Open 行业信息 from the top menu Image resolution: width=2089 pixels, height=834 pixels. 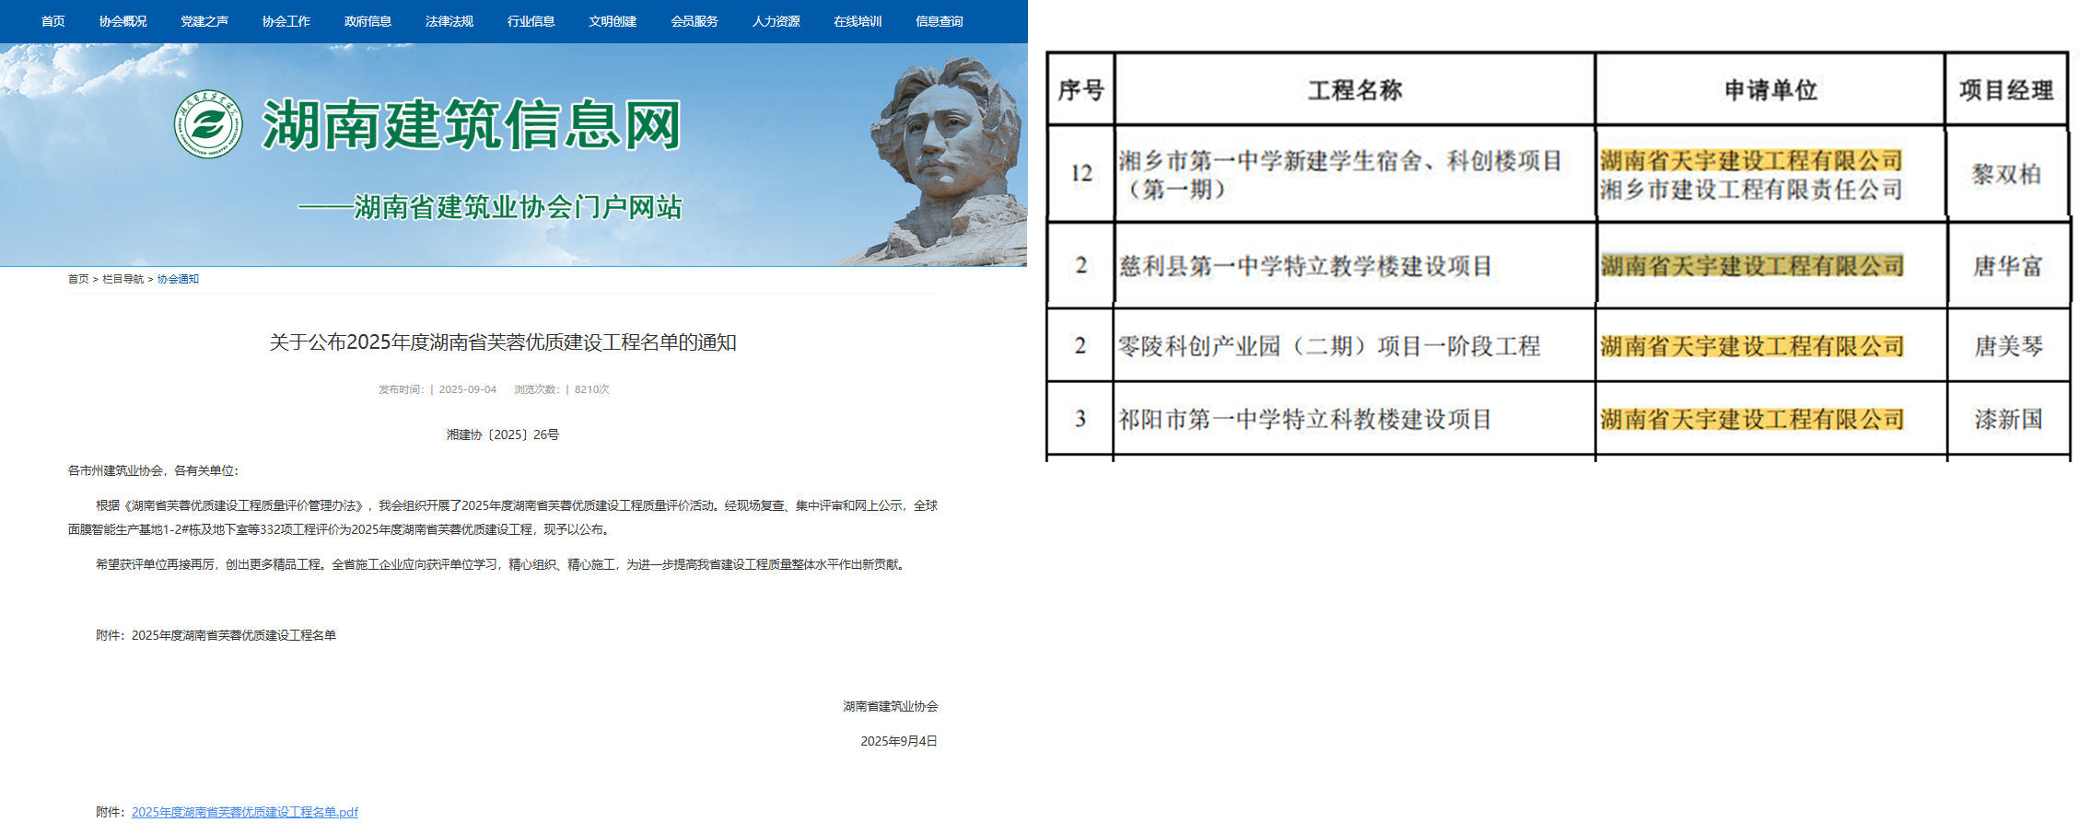pos(531,21)
